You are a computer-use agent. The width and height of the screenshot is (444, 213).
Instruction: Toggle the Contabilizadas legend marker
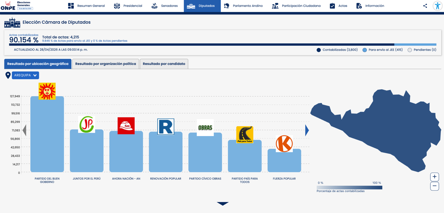click(319, 50)
